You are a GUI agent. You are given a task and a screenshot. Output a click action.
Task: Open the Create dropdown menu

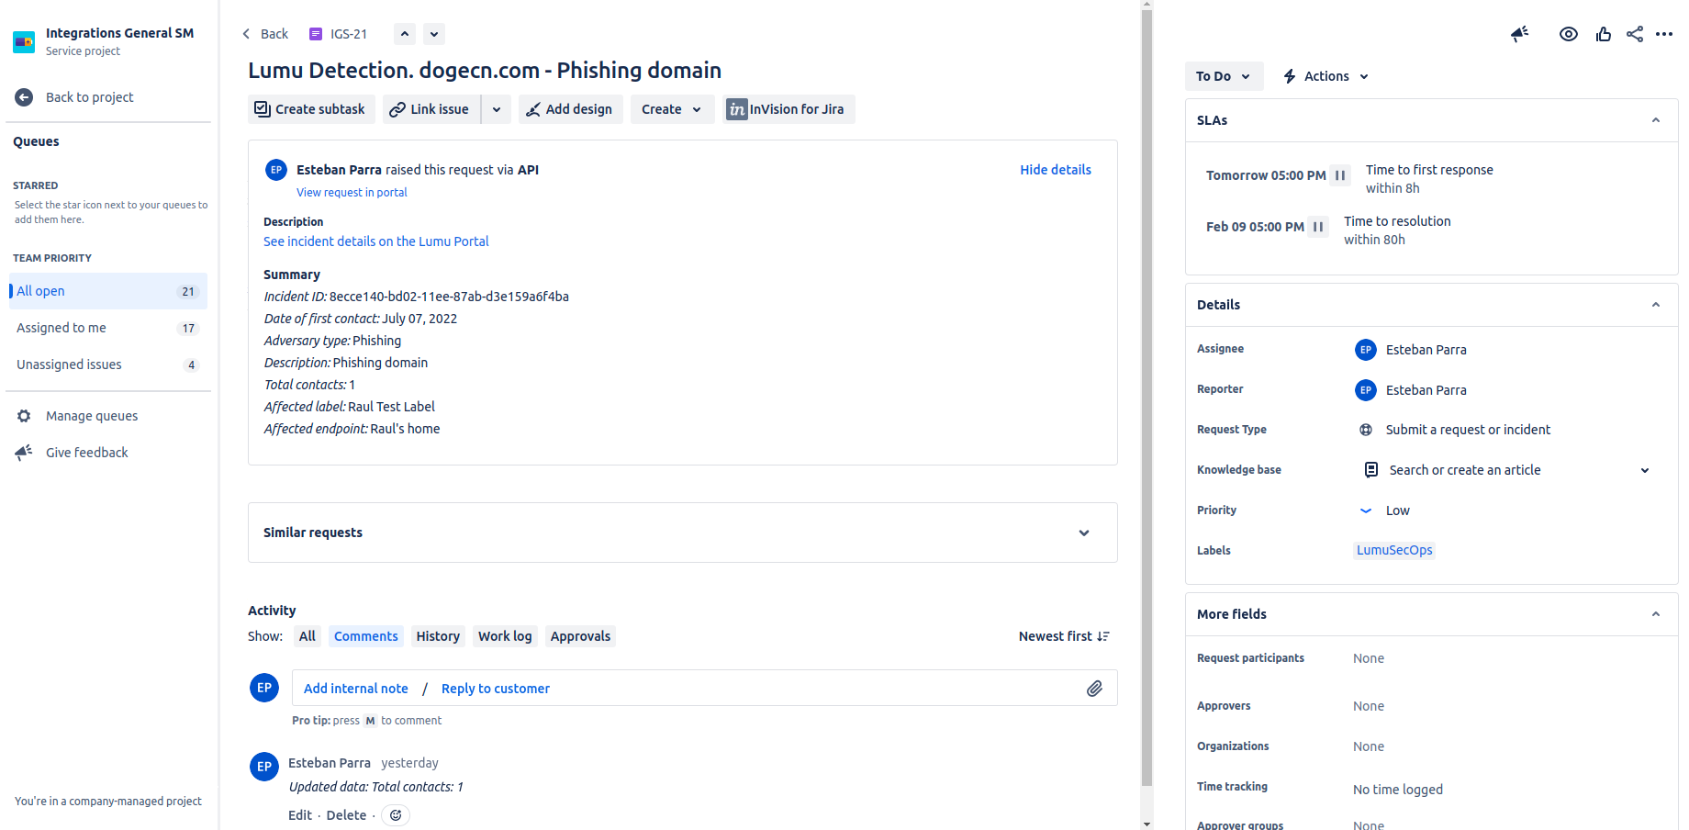click(x=671, y=109)
